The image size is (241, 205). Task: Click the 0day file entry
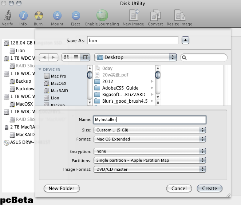pos(104,68)
